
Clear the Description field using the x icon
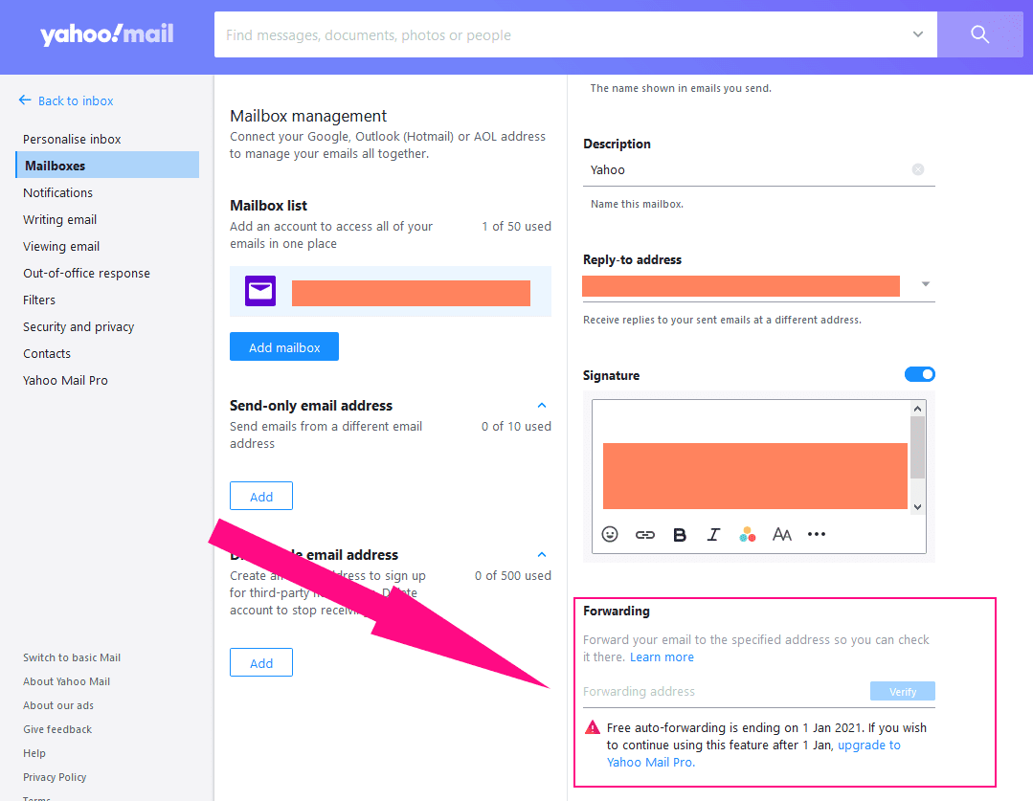(918, 169)
